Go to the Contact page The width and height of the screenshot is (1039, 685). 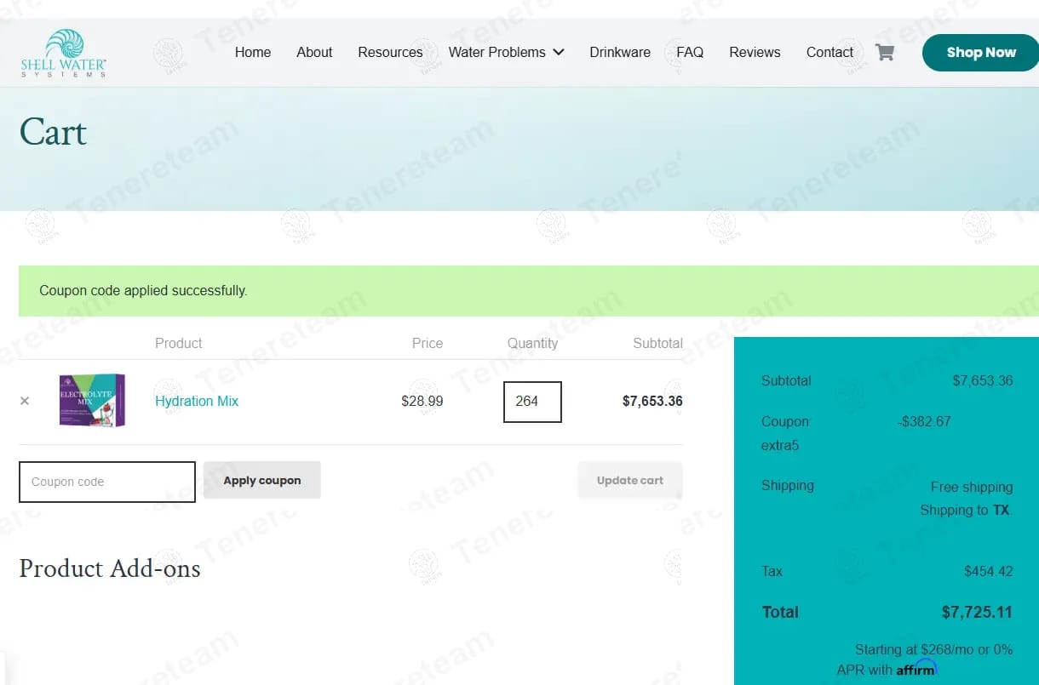pos(829,52)
